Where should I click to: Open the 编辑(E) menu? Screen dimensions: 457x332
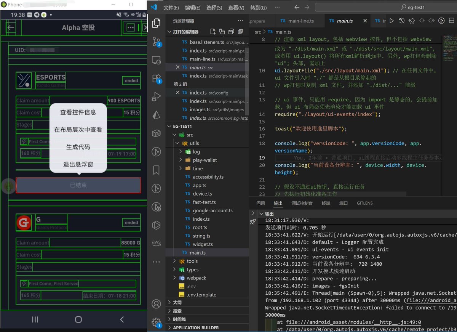(x=193, y=8)
